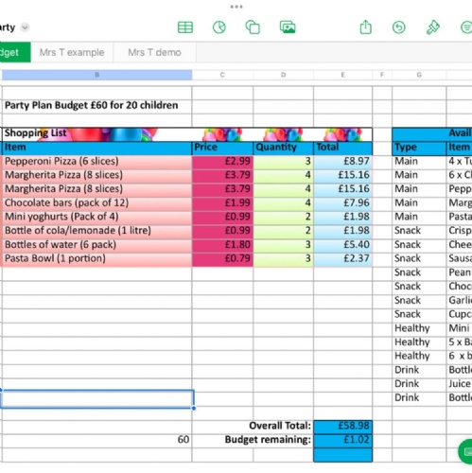
Task: Select the Budget remaining £1.02 cell
Action: (x=343, y=440)
